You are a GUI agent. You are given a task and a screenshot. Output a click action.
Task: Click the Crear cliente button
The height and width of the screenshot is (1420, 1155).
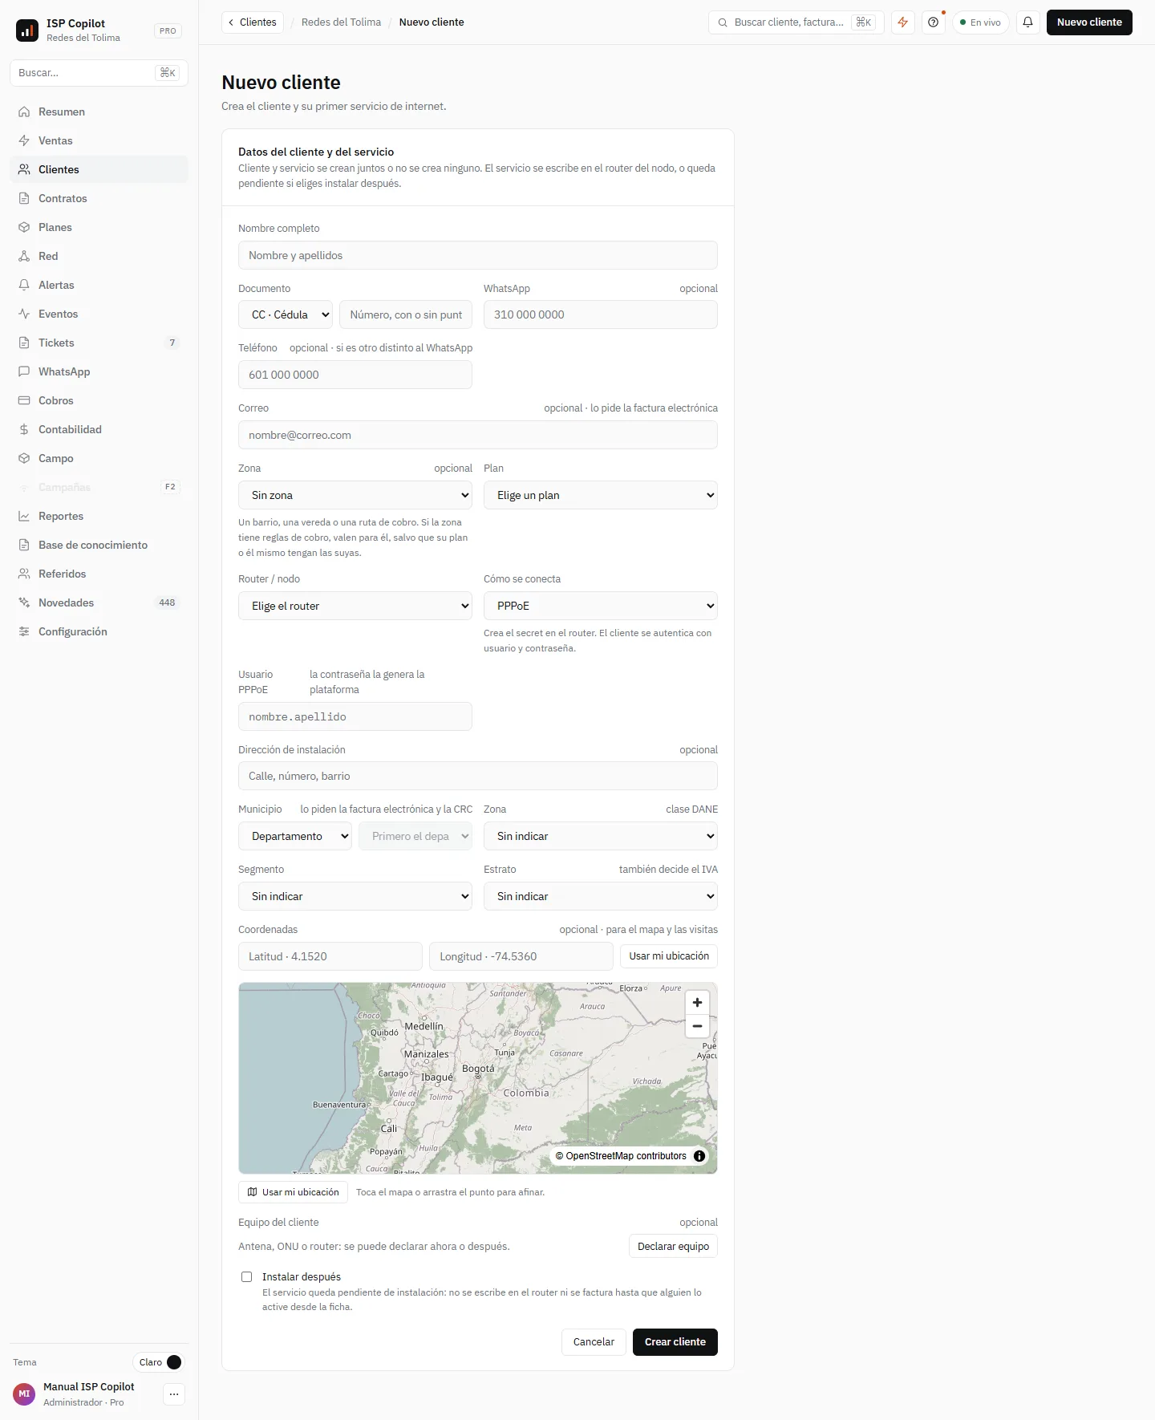coord(675,1342)
